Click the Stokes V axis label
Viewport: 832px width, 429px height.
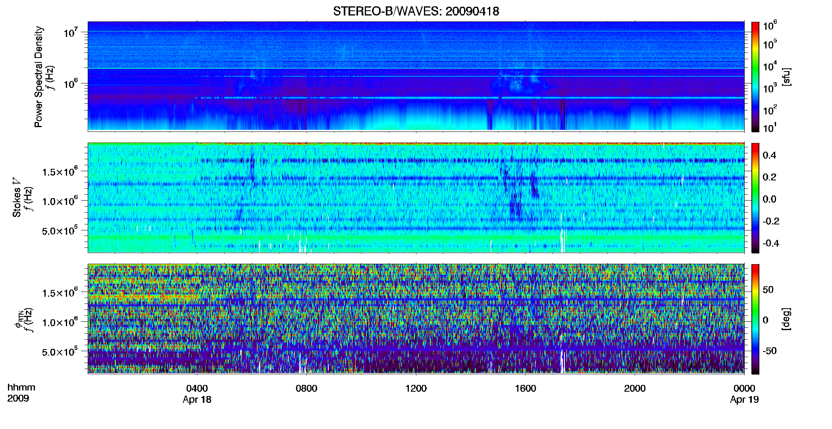pyautogui.click(x=17, y=197)
